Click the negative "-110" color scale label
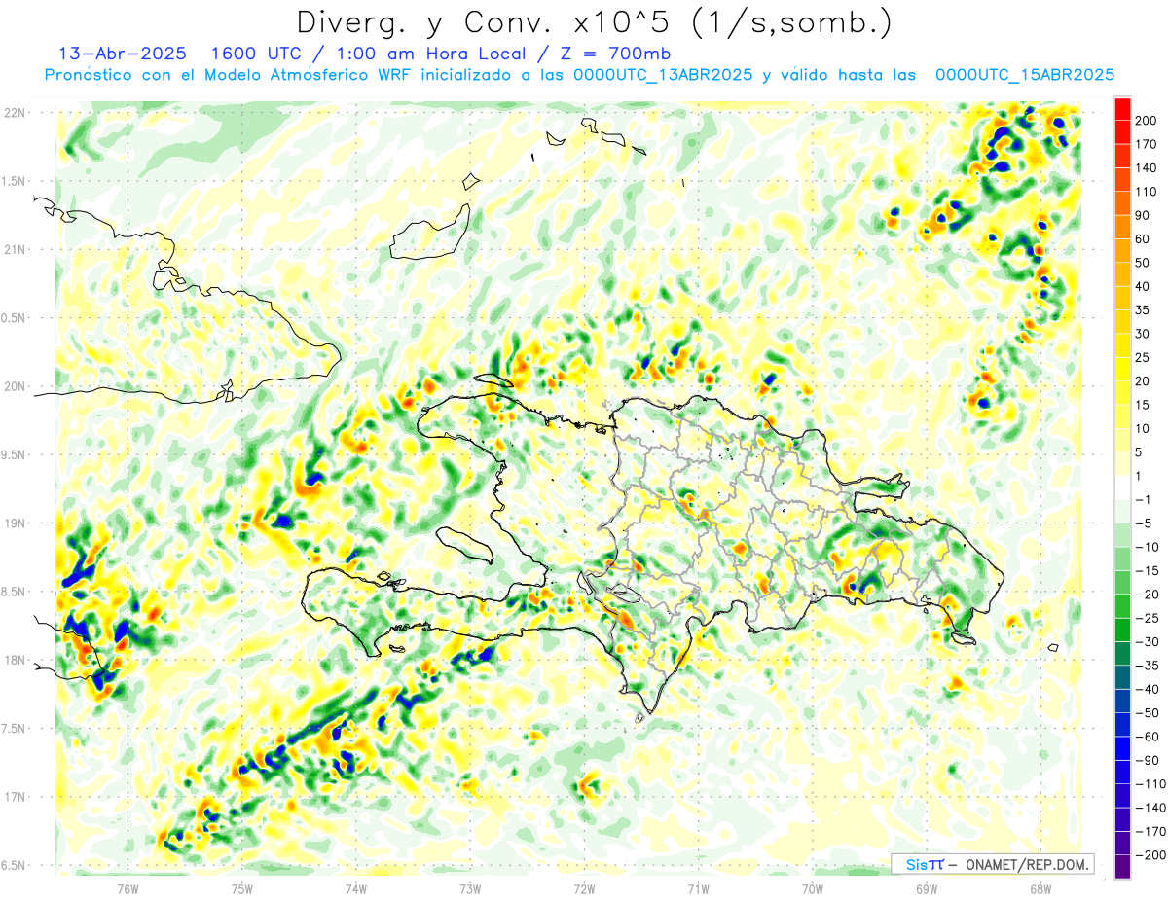The image size is (1168, 902). tap(1150, 784)
